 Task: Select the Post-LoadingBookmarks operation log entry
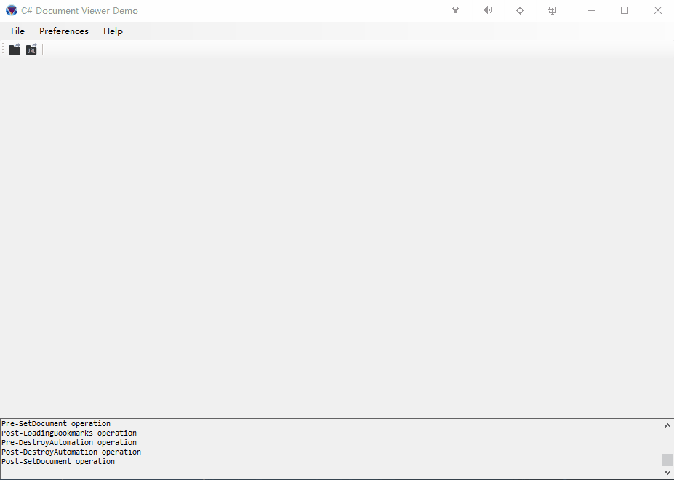click(x=69, y=432)
